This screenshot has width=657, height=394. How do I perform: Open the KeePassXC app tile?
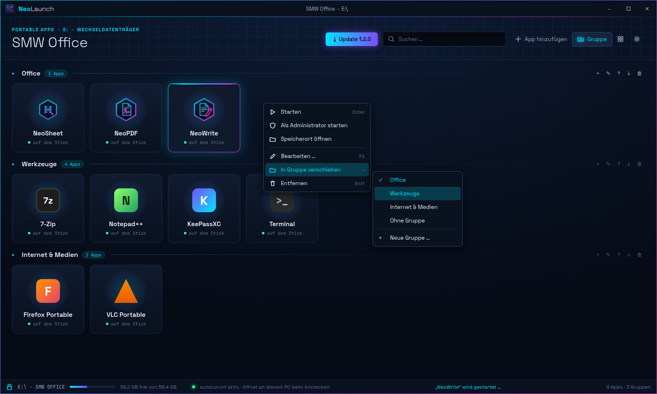[x=204, y=208]
